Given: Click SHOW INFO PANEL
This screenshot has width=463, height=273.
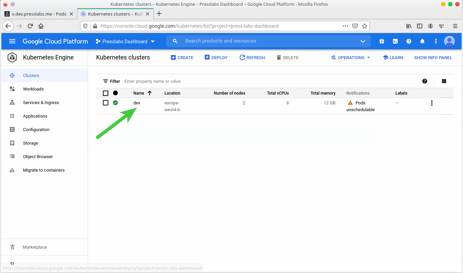Looking at the screenshot, I should tap(433, 57).
